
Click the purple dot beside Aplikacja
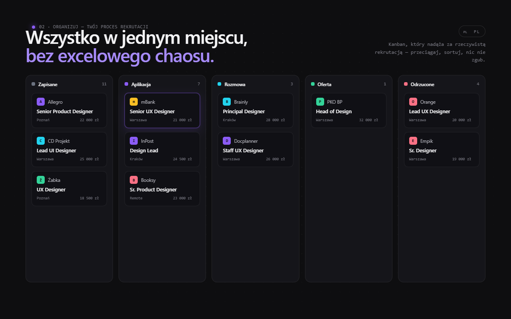[126, 84]
